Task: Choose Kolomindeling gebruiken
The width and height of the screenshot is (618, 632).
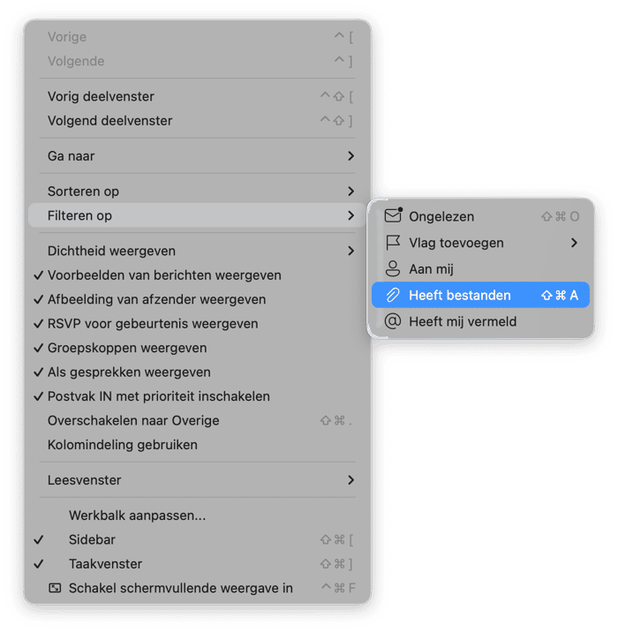Action: click(123, 445)
